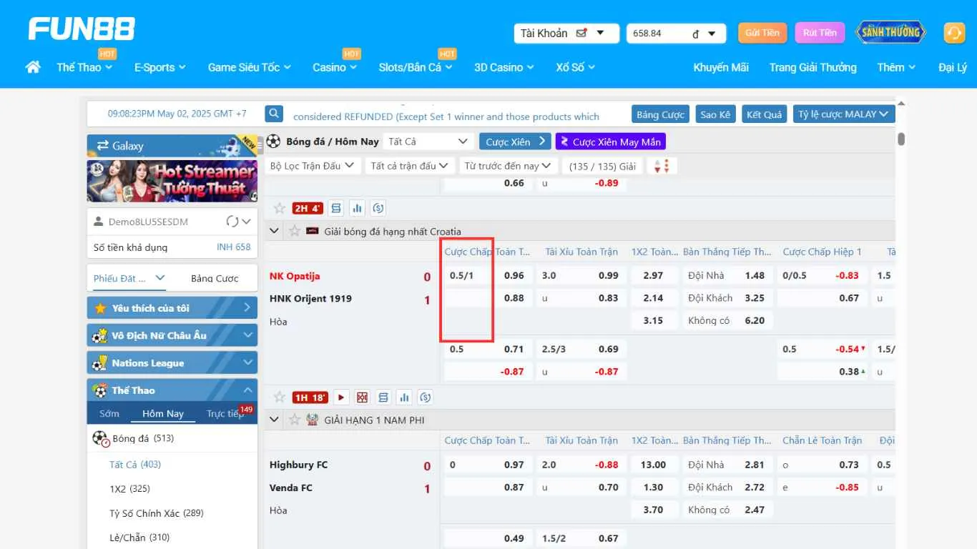
Task: Select the Tỷ Số Chính Xác (289) filter
Action: [157, 513]
